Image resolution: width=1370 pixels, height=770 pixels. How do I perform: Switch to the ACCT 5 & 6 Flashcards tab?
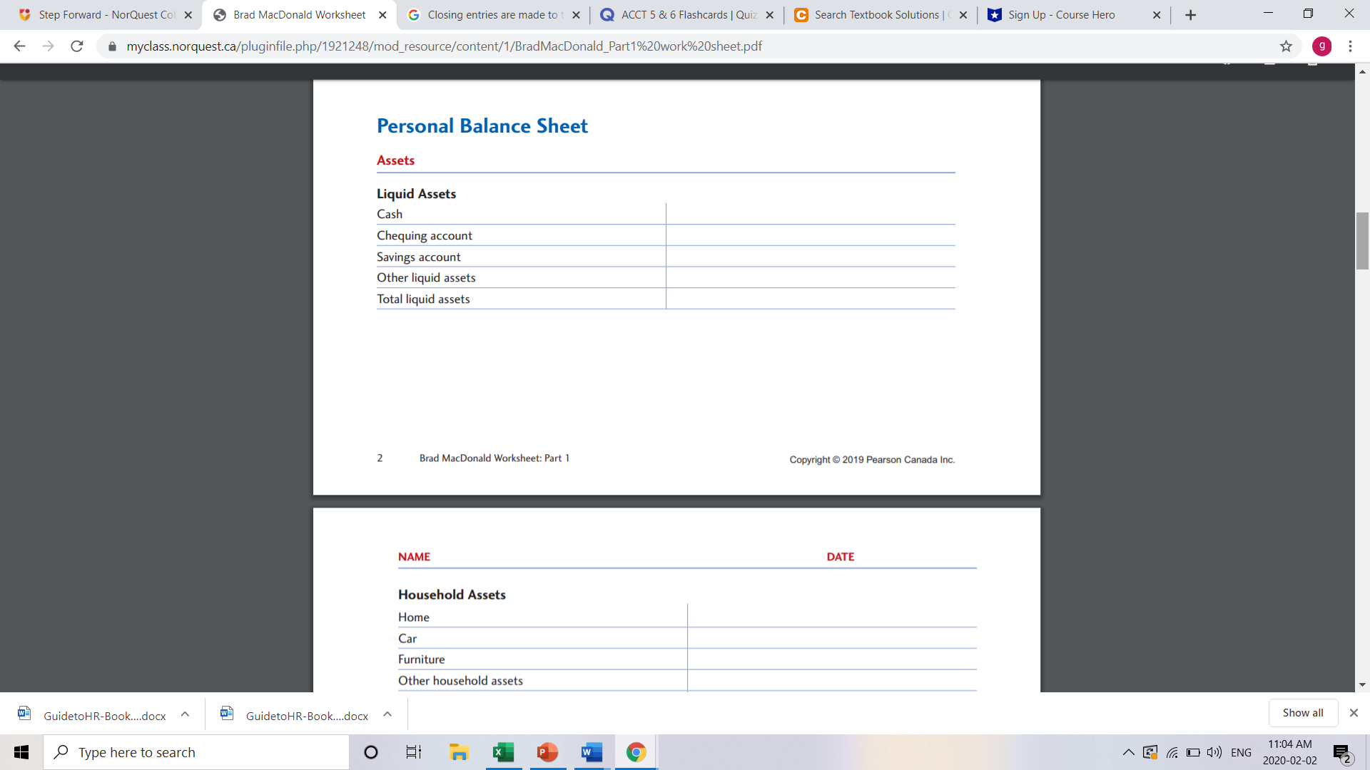(688, 15)
